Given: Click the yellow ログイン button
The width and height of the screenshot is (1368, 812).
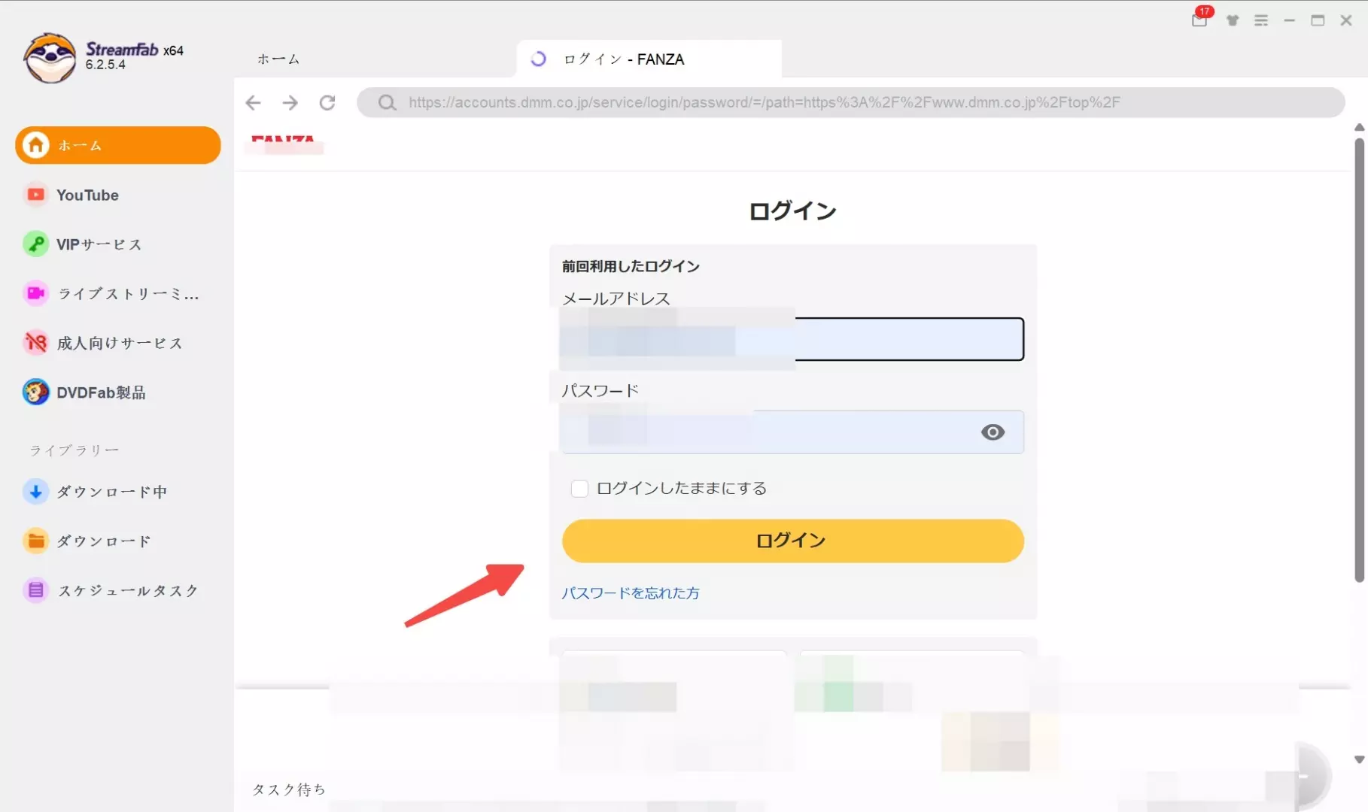Looking at the screenshot, I should point(792,541).
